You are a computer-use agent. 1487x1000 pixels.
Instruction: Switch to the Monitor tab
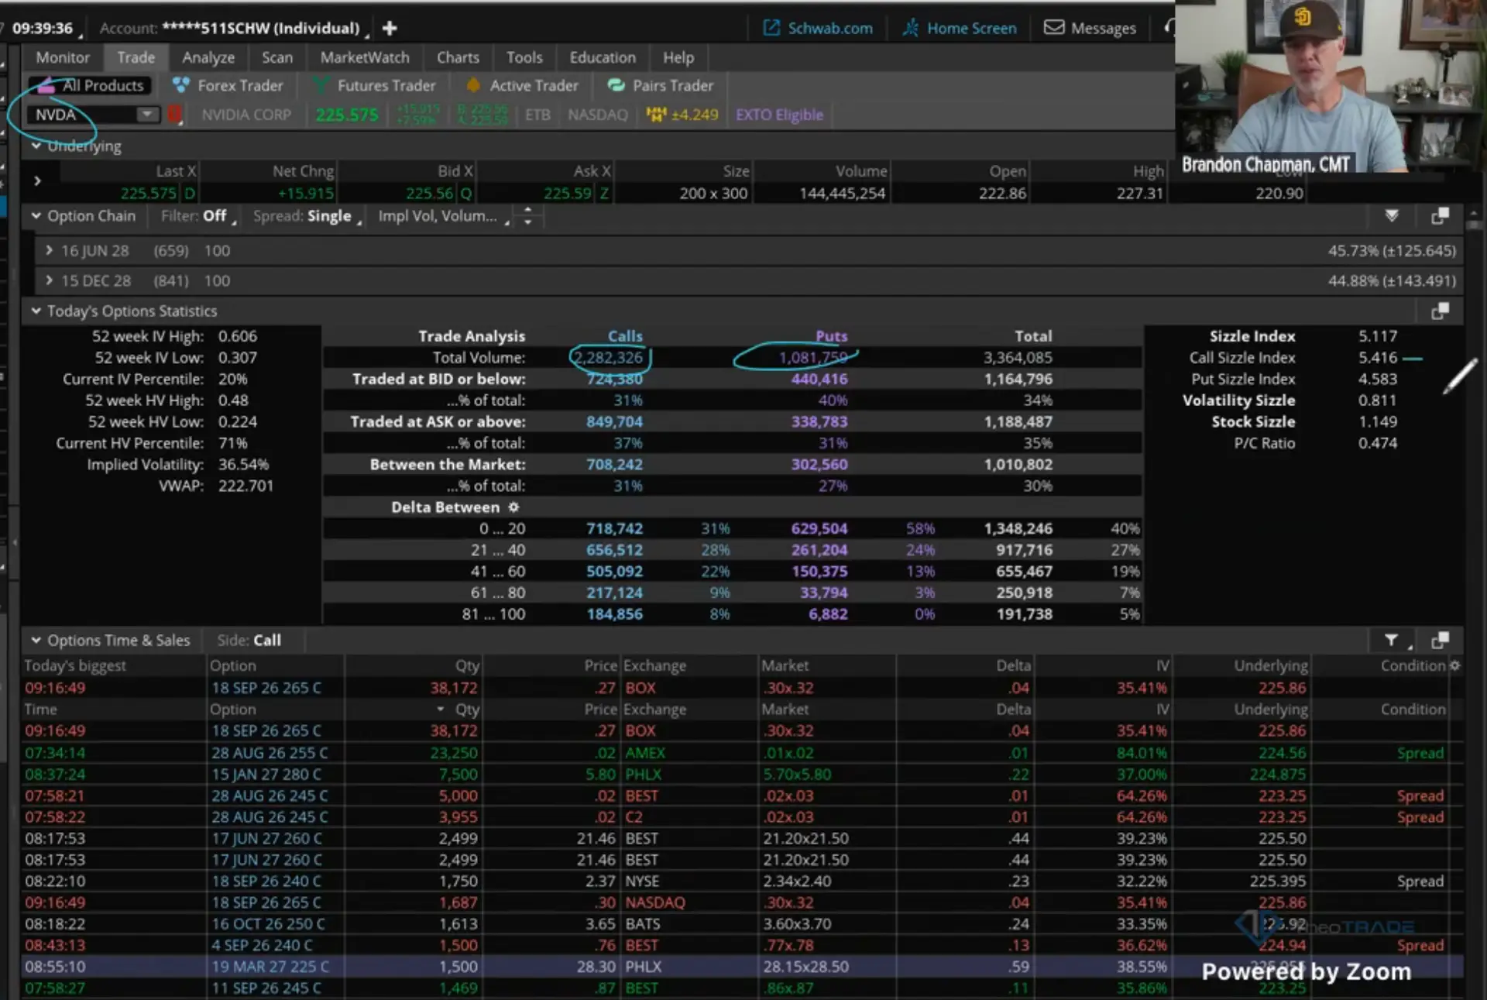point(63,57)
